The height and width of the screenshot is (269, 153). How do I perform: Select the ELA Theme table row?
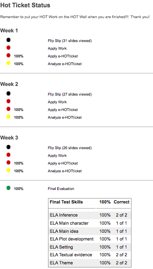click(90, 263)
